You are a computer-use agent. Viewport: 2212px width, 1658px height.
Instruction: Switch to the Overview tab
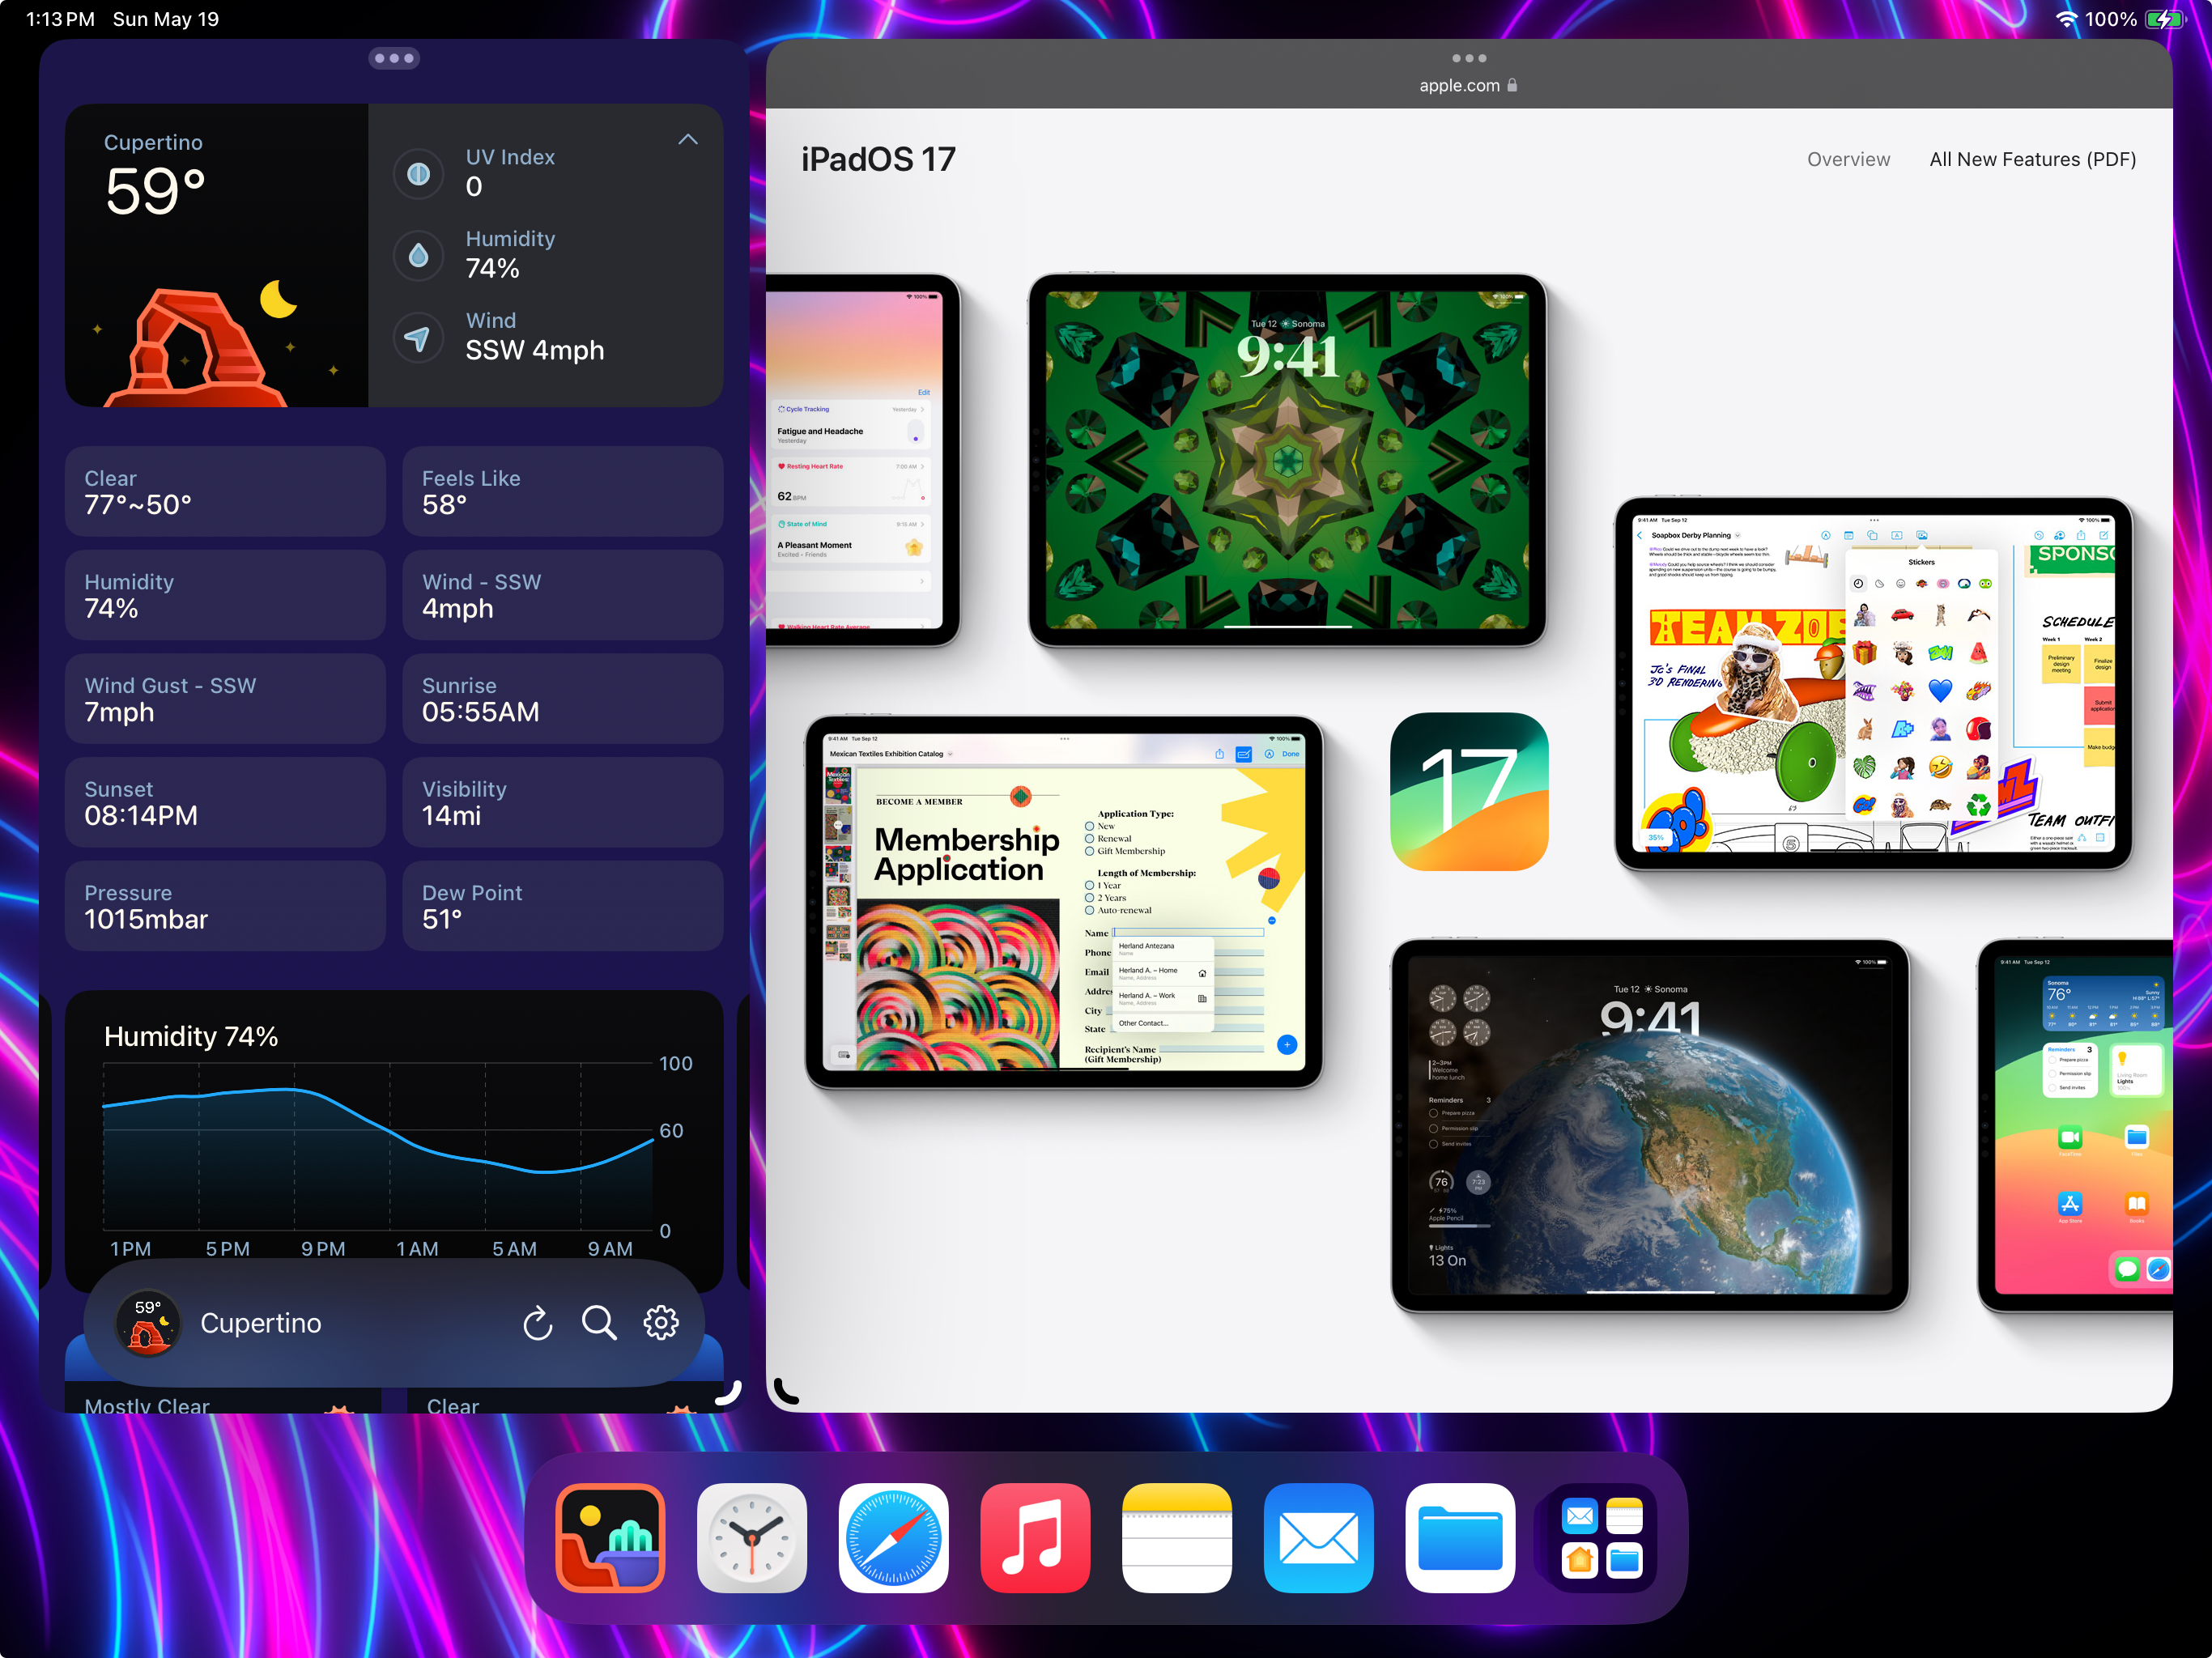coord(1848,159)
